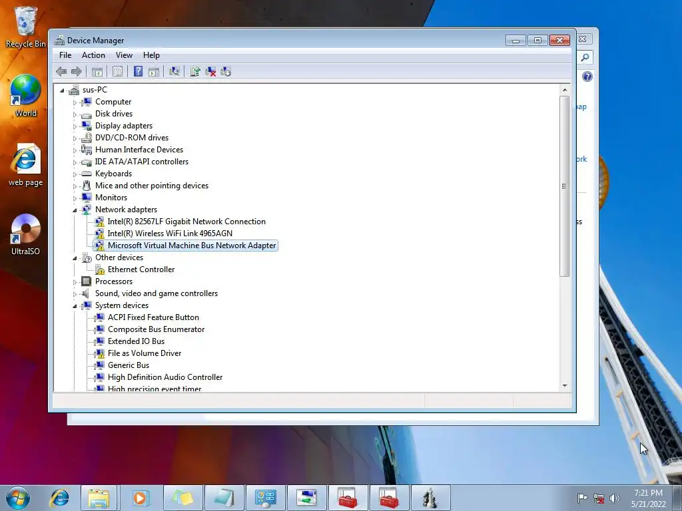Click the Back arrow in Device Manager toolbar

point(61,72)
